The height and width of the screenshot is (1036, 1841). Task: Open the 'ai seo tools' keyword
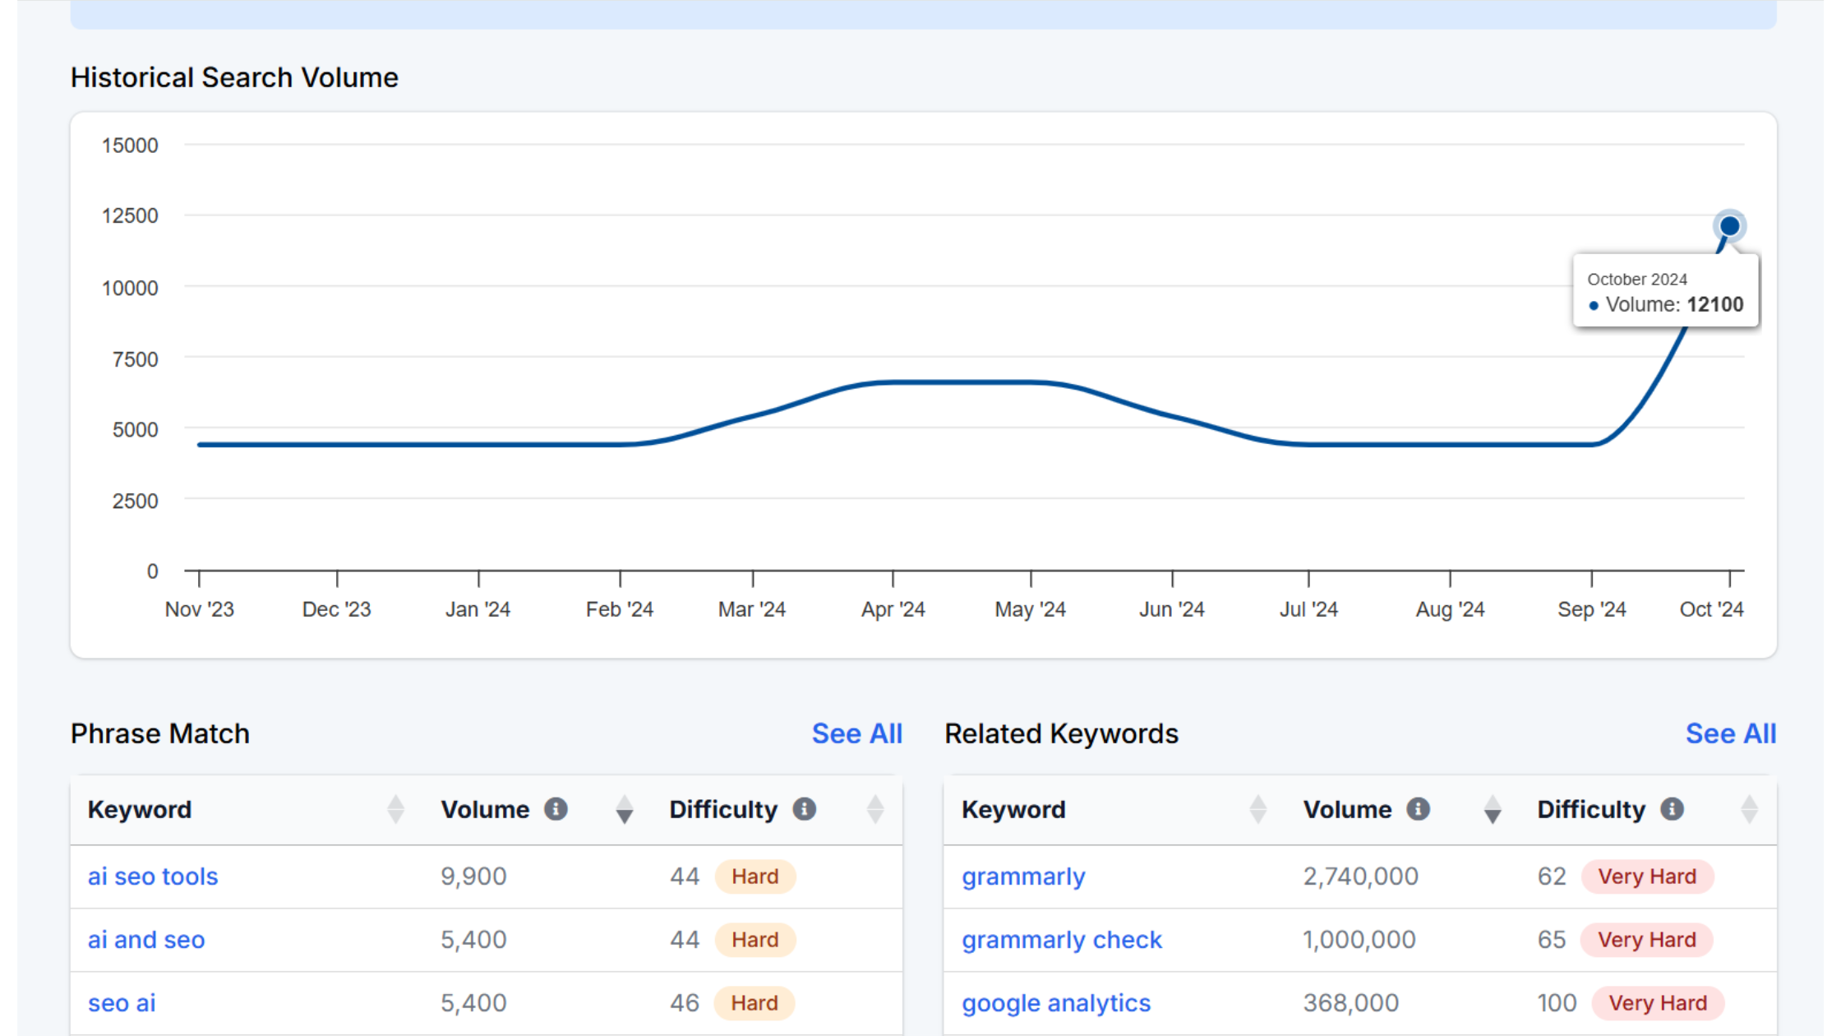point(153,876)
